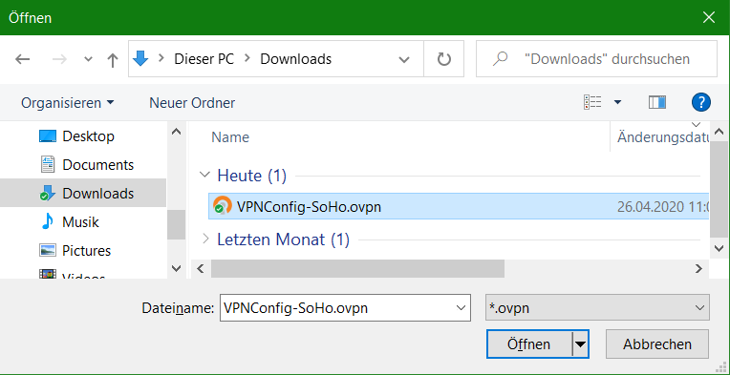Click the file list vertical scrollbar thumb
The image size is (730, 375).
click(x=719, y=190)
